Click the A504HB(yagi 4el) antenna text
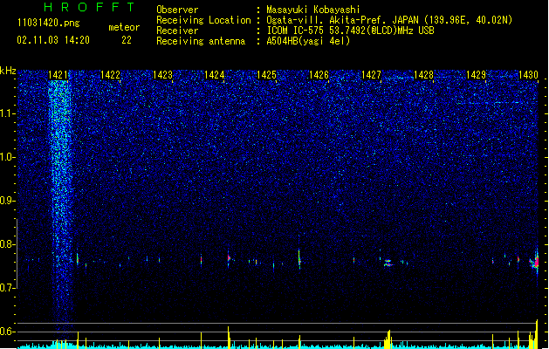Viewport: 549px width, 349px height. click(x=308, y=41)
